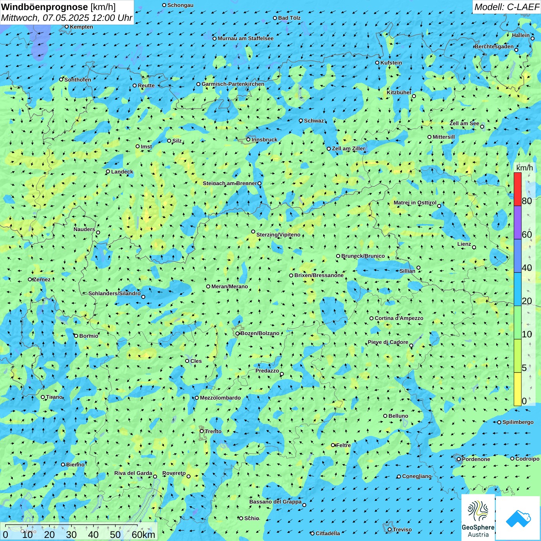
Task: Click the Treviso city label
Action: click(x=402, y=529)
